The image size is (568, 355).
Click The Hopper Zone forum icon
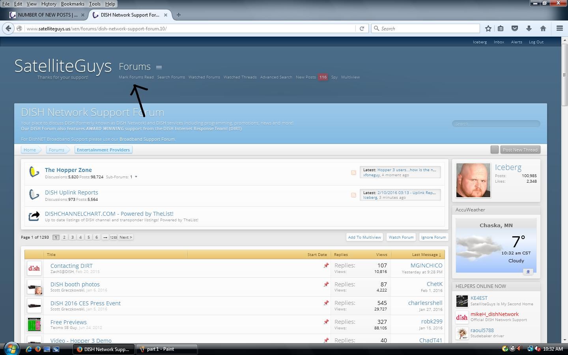coord(34,172)
